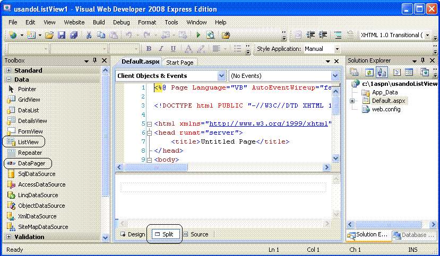Switch to Split view
The width and height of the screenshot is (440, 256).
165,234
